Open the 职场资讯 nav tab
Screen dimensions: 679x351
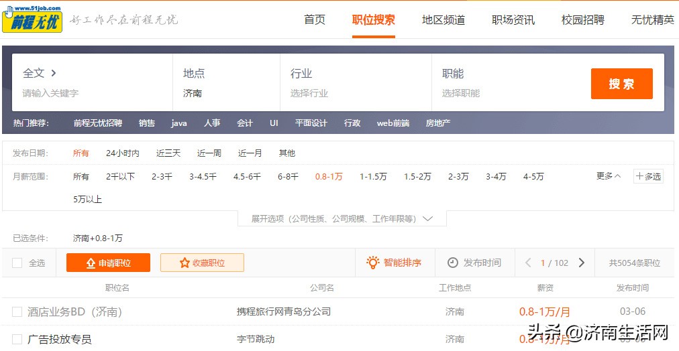click(x=513, y=20)
